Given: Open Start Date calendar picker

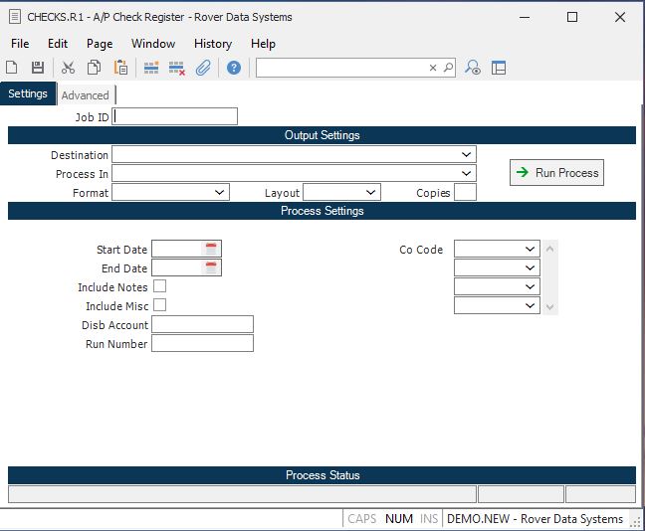Looking at the screenshot, I should tap(211, 249).
